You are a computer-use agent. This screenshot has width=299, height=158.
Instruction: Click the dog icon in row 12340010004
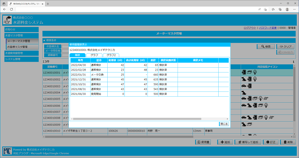[x=244, y=93]
